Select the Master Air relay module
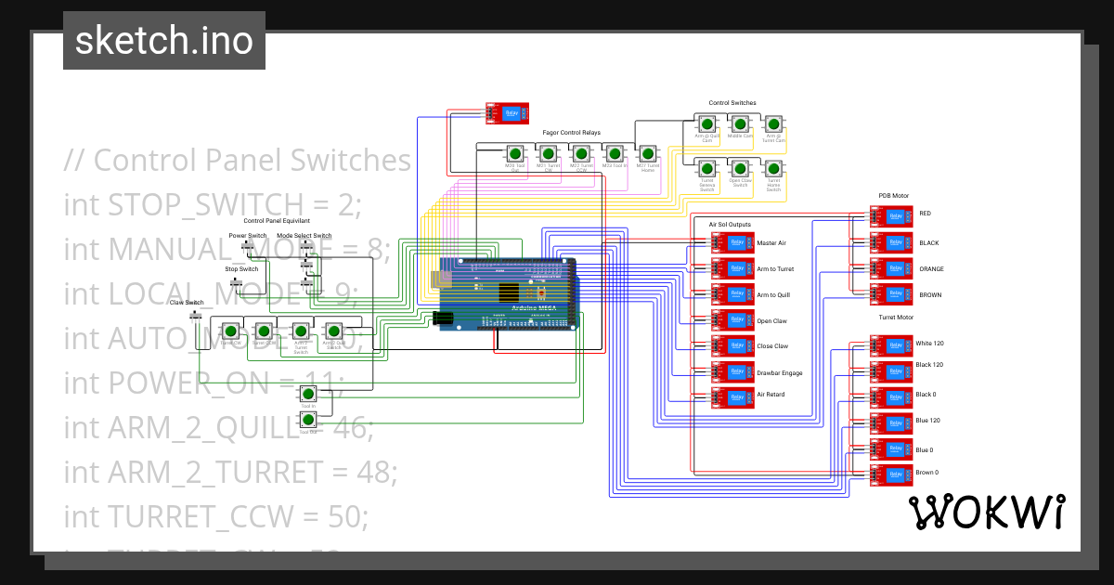Image resolution: width=1114 pixels, height=585 pixels. click(x=734, y=242)
